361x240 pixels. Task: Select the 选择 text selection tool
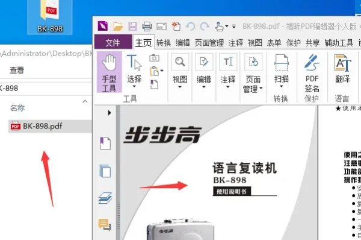click(x=134, y=69)
